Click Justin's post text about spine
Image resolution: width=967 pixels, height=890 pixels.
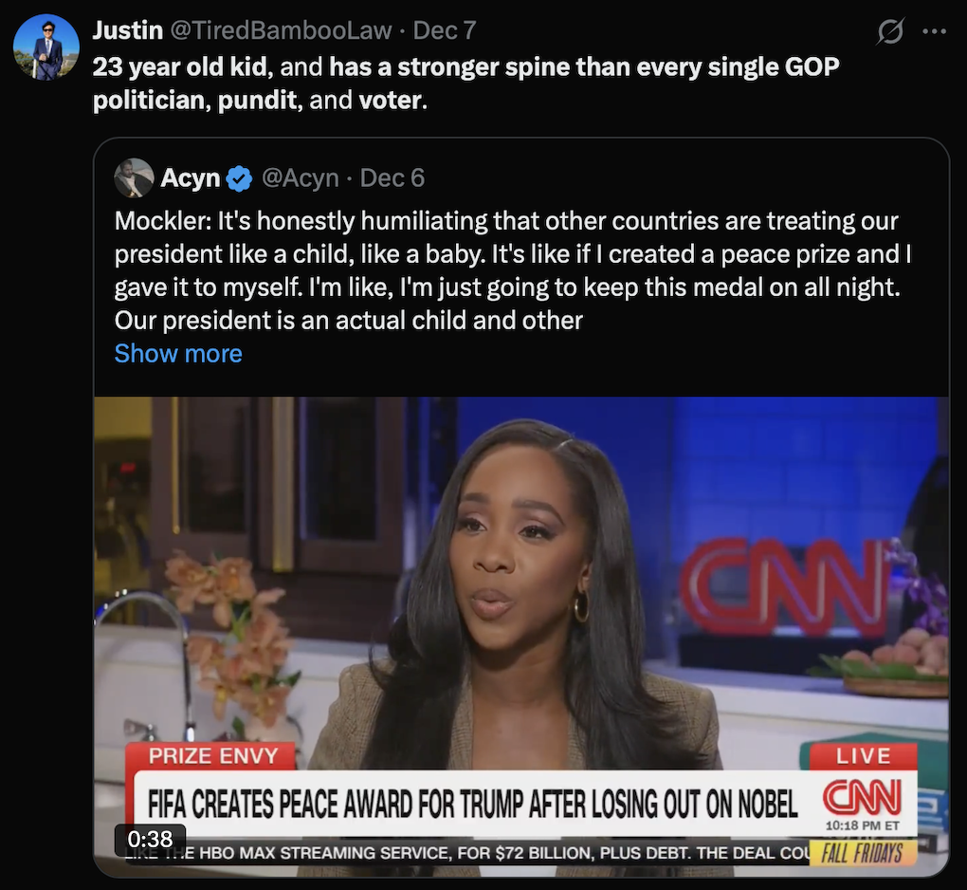[465, 83]
